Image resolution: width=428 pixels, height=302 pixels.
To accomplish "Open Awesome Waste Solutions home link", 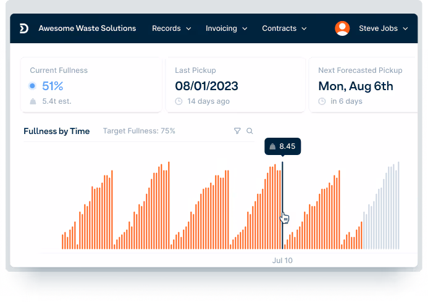I will click(x=87, y=28).
